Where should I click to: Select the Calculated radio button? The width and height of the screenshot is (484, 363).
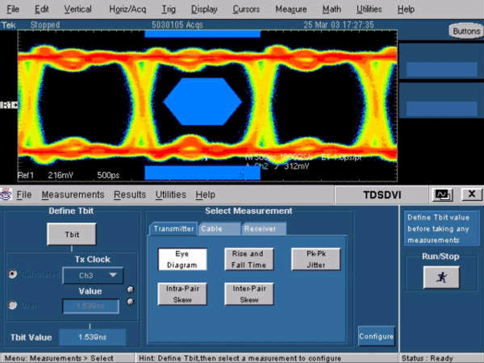(13, 274)
